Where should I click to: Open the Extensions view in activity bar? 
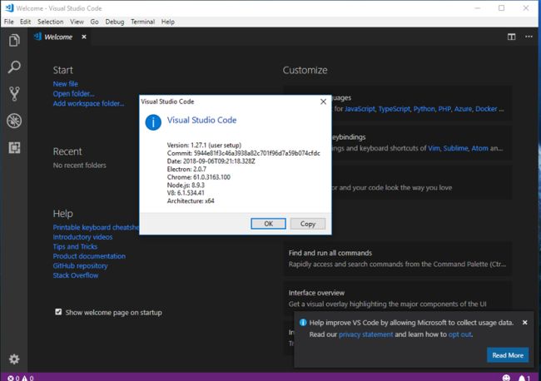[x=14, y=147]
